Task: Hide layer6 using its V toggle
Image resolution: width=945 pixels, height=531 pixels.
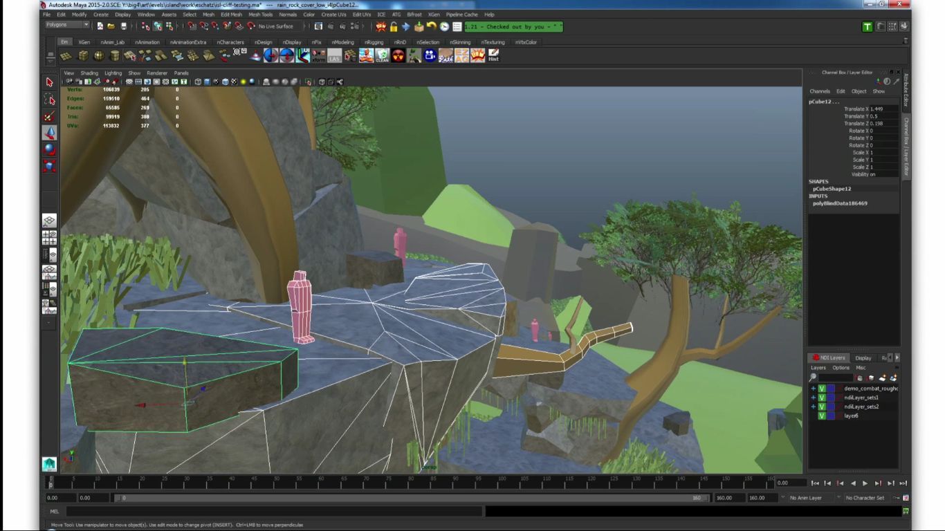Action: coord(823,416)
